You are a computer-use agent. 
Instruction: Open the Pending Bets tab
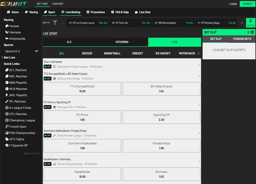242,39
